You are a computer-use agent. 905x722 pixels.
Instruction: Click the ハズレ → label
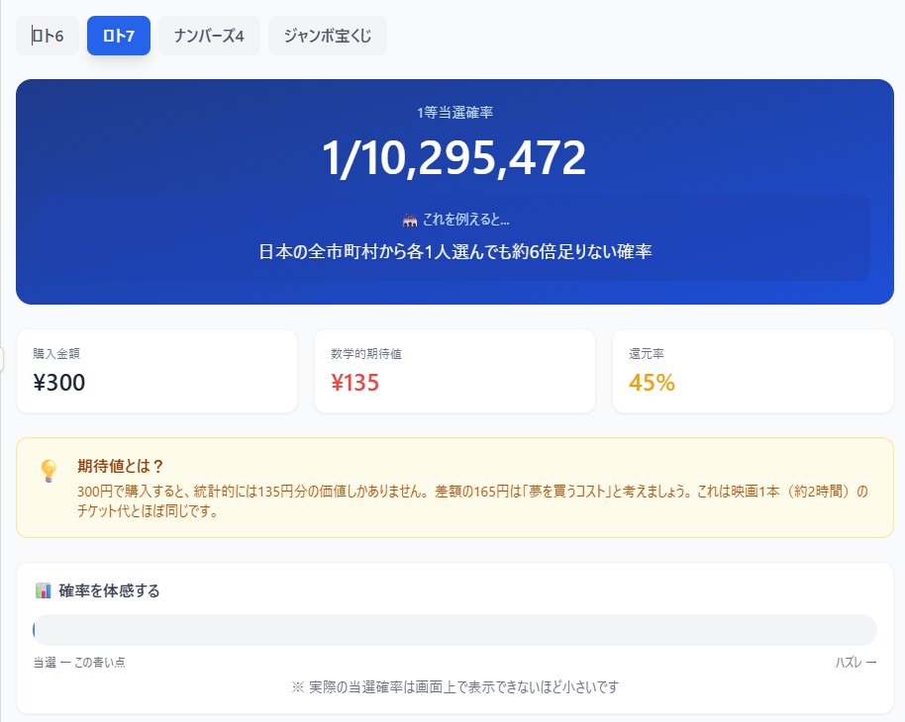[x=855, y=662]
